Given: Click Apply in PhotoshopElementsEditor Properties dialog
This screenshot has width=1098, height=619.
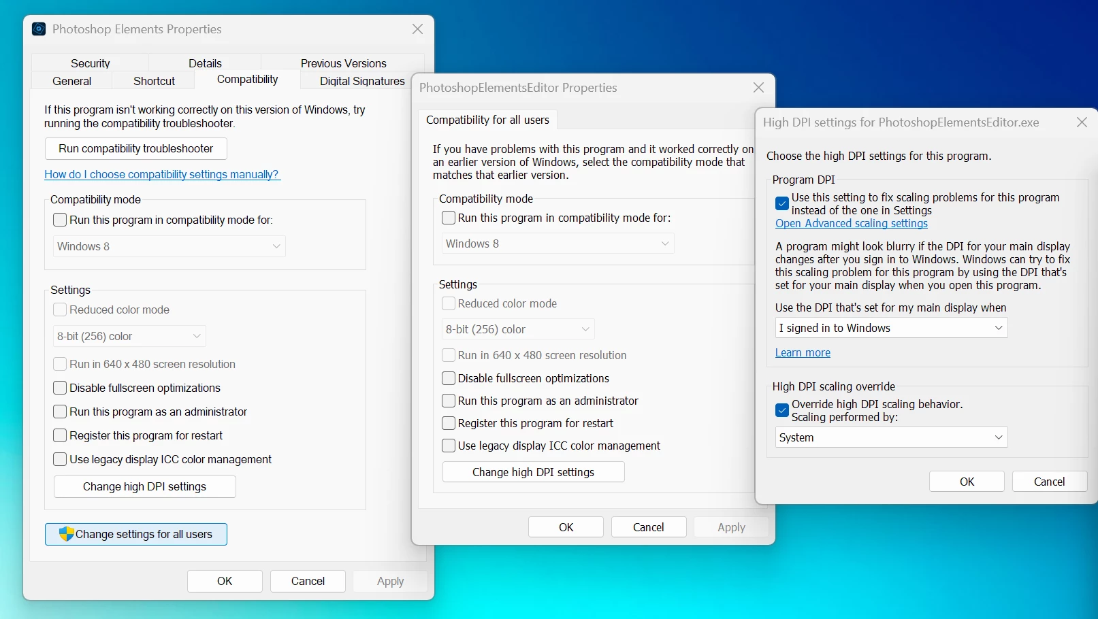Looking at the screenshot, I should point(731,527).
